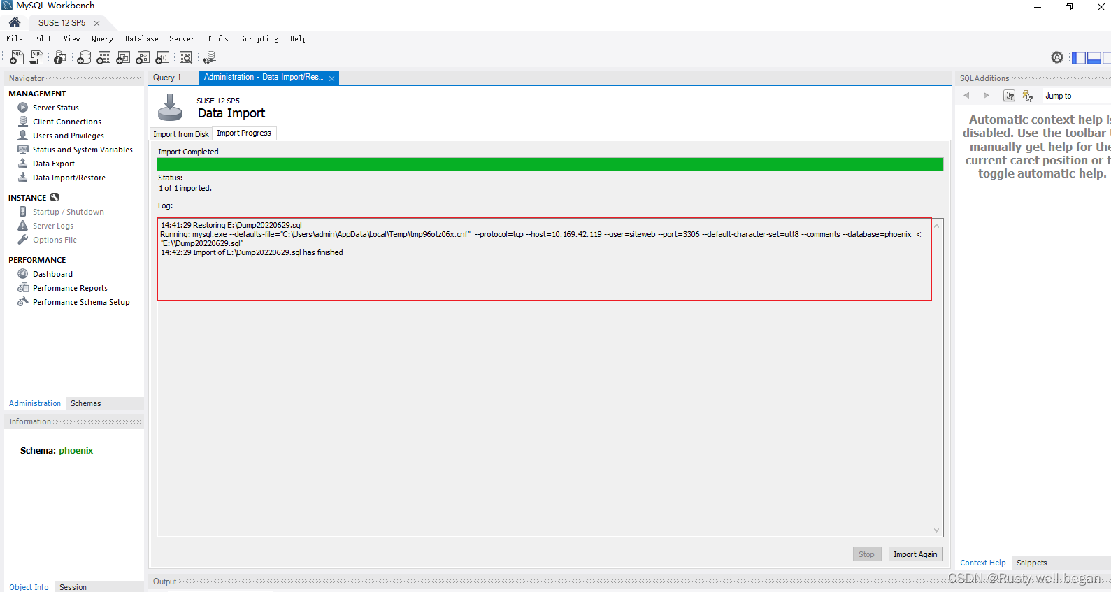1111x592 pixels.
Task: Open the object inspector icon
Action: tap(60, 57)
